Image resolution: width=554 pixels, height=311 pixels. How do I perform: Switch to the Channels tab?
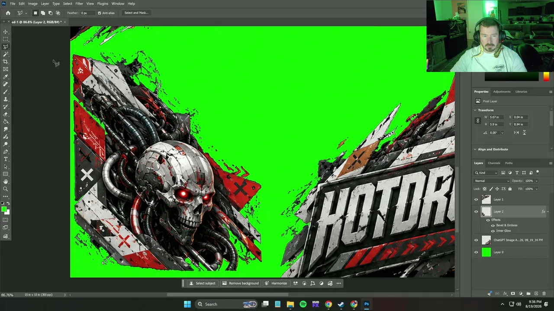tap(494, 163)
